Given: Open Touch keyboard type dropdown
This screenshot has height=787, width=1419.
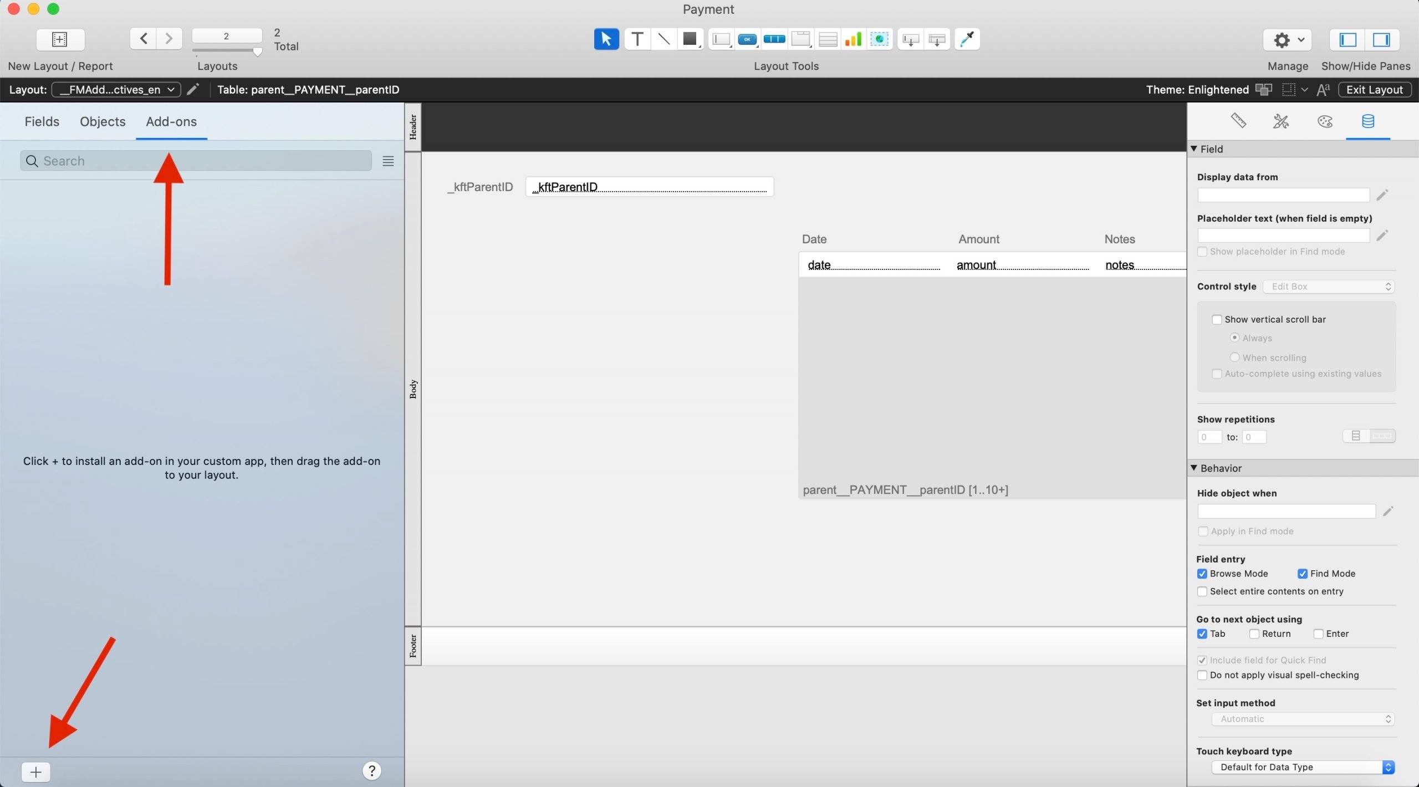Looking at the screenshot, I should pos(1303,767).
